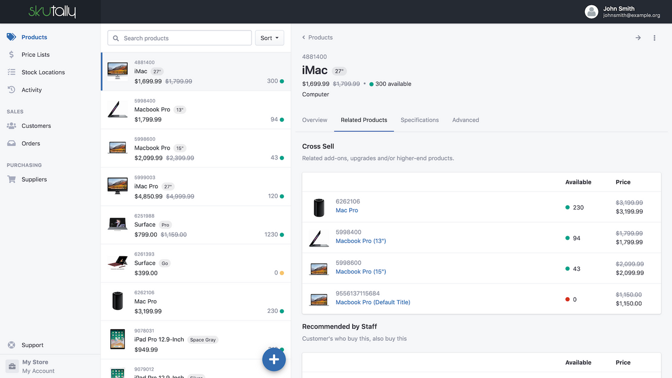The width and height of the screenshot is (672, 378).
Task: Open the Activity page
Action: (31, 90)
